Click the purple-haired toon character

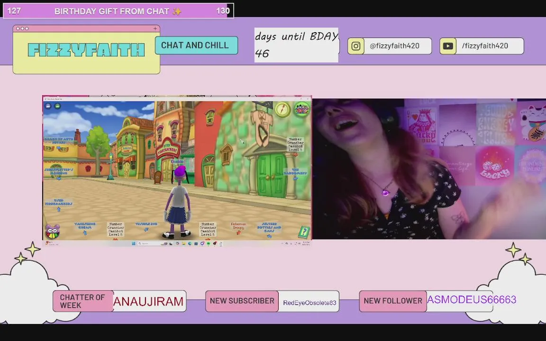point(178,202)
